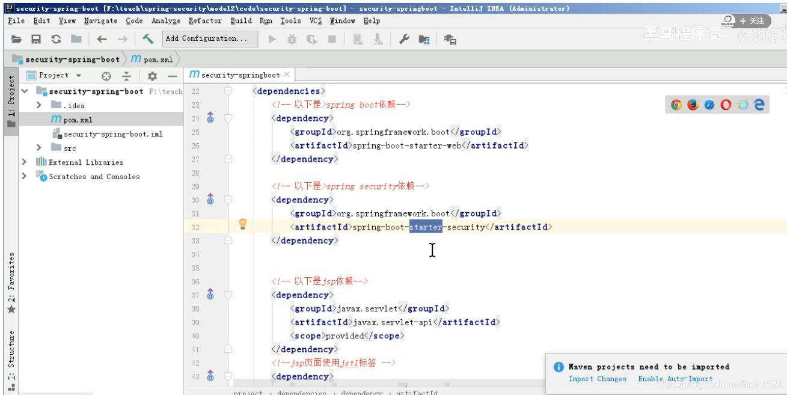The width and height of the screenshot is (787, 395).
Task: Click the Save All toolbar icon
Action: [x=36, y=39]
